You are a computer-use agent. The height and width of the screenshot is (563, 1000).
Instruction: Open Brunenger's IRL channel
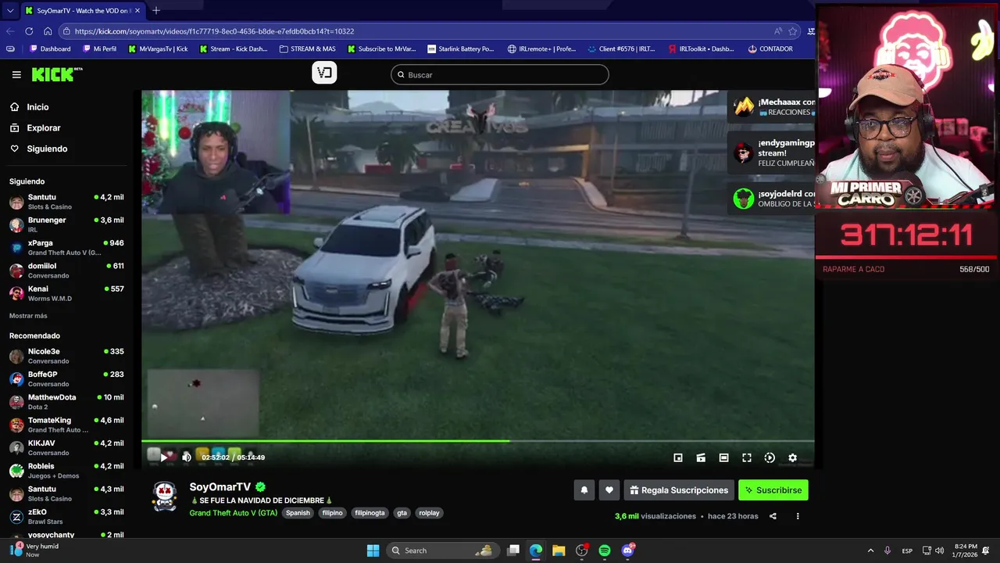pos(66,224)
